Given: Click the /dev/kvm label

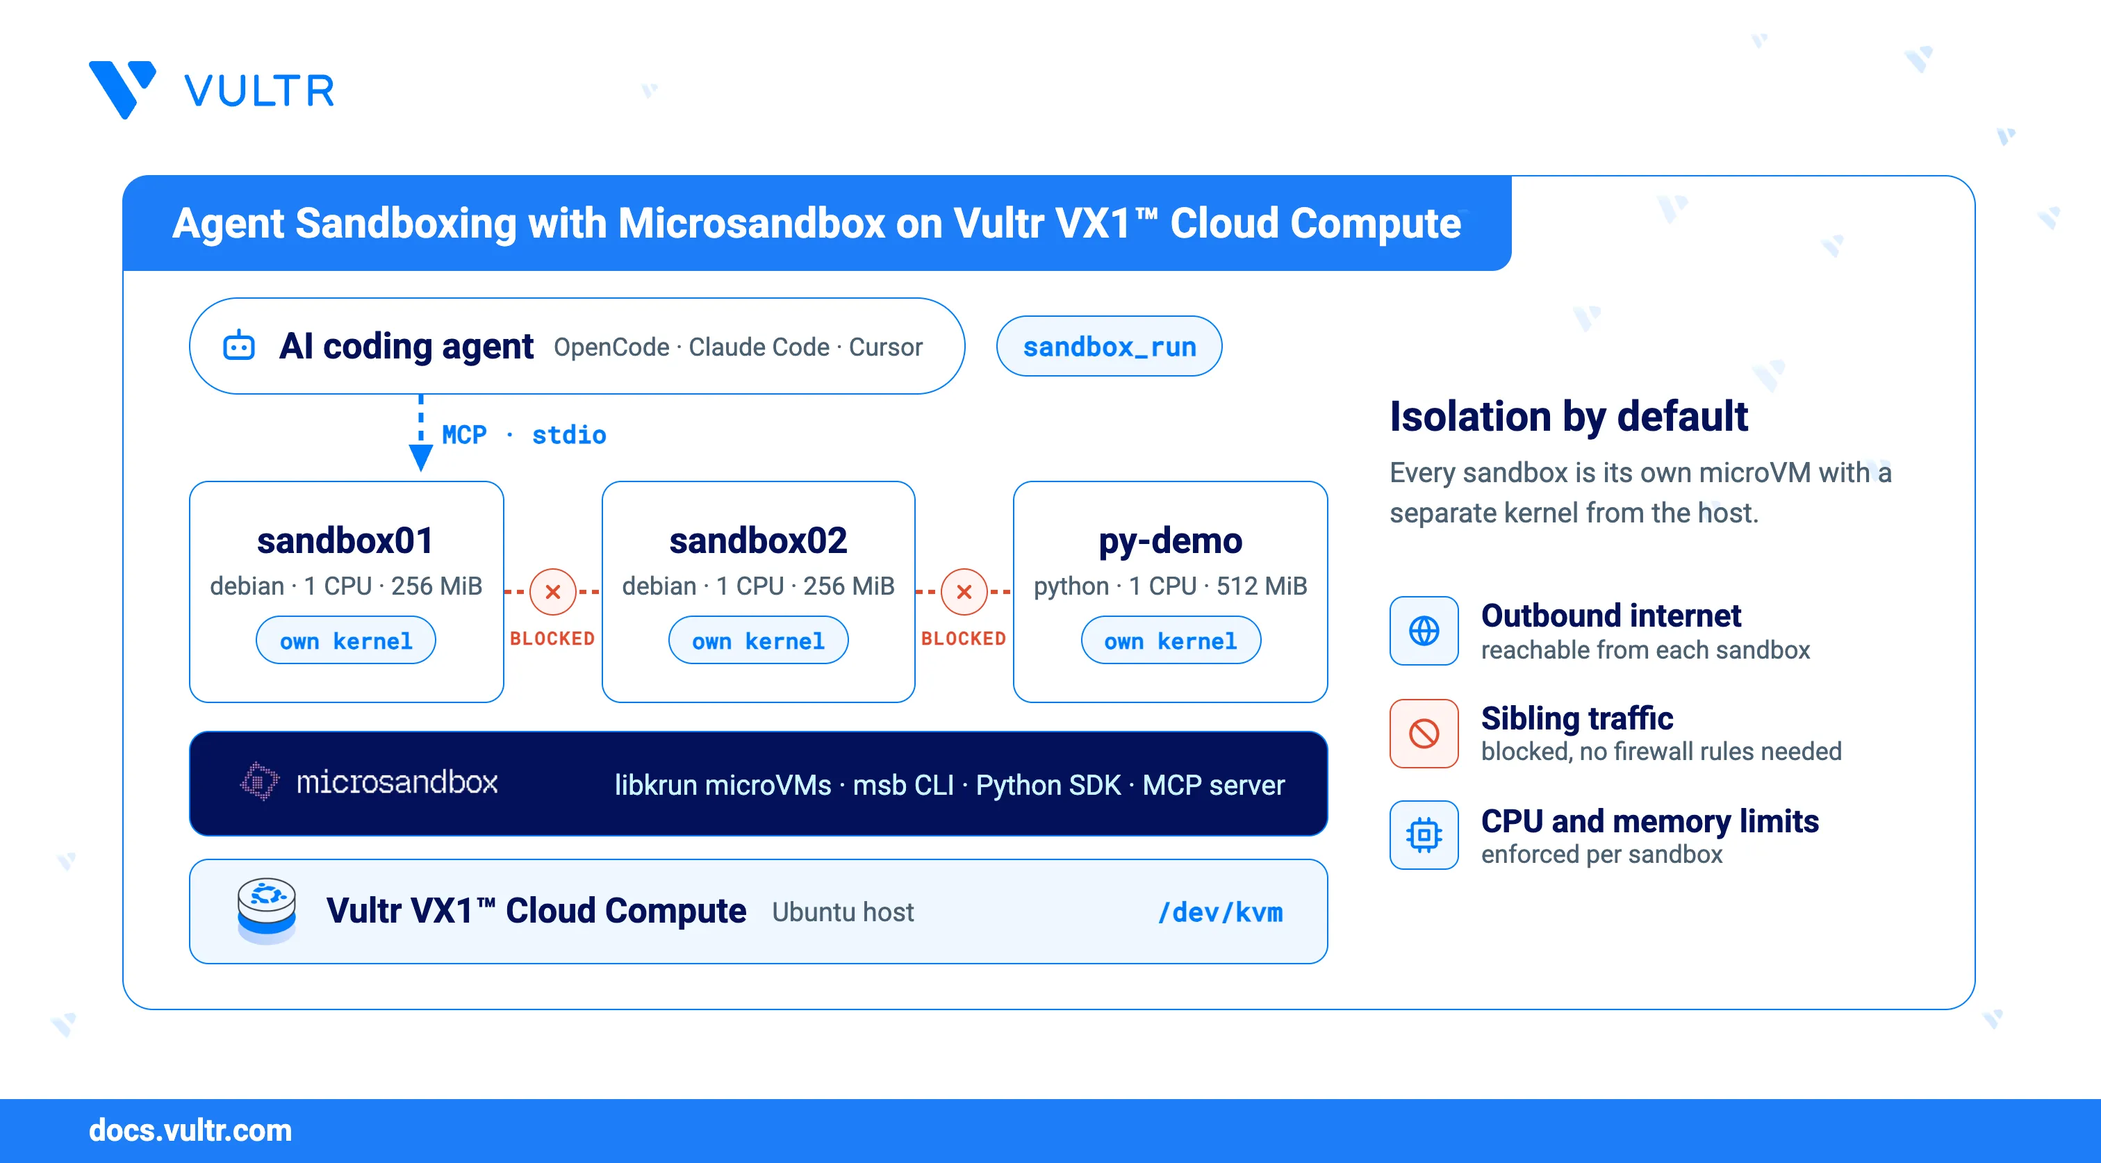Looking at the screenshot, I should pos(1221,912).
